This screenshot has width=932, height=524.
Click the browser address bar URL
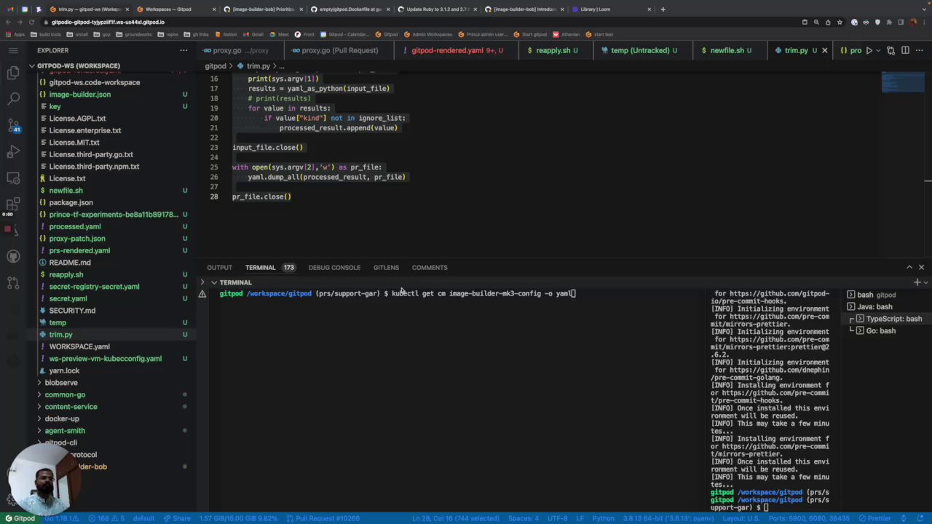(x=108, y=22)
